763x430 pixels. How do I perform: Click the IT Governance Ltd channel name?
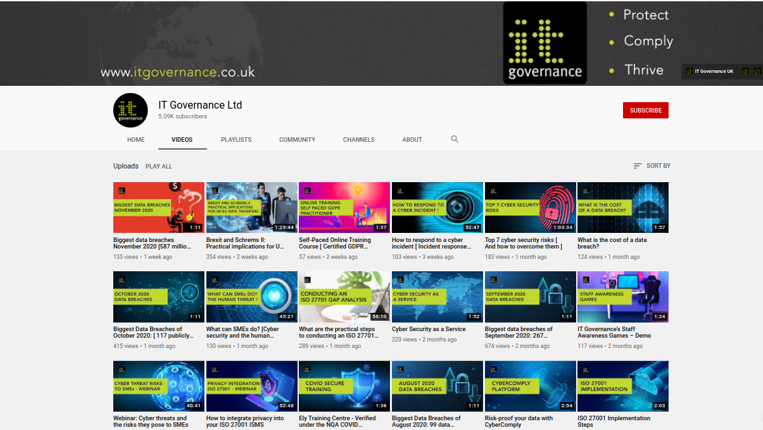click(200, 105)
